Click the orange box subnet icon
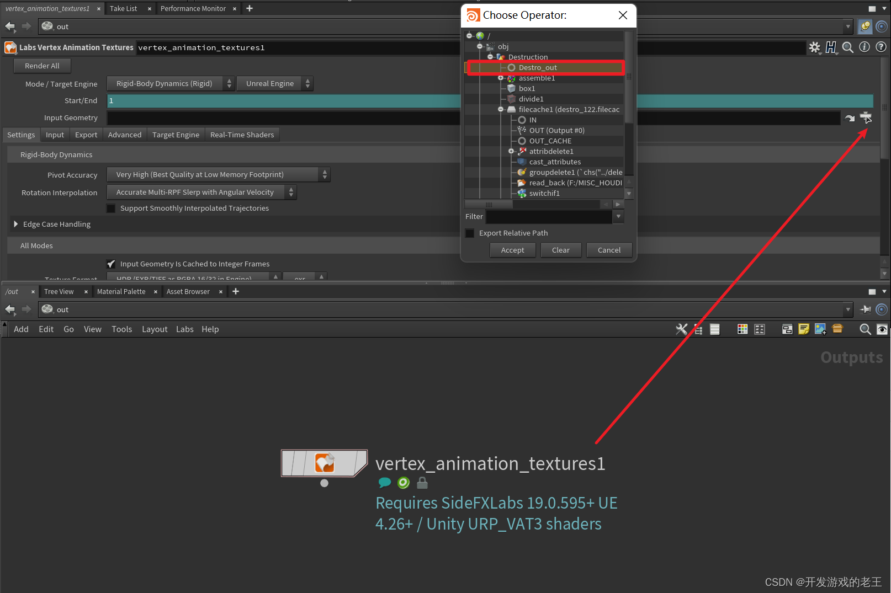 (837, 329)
